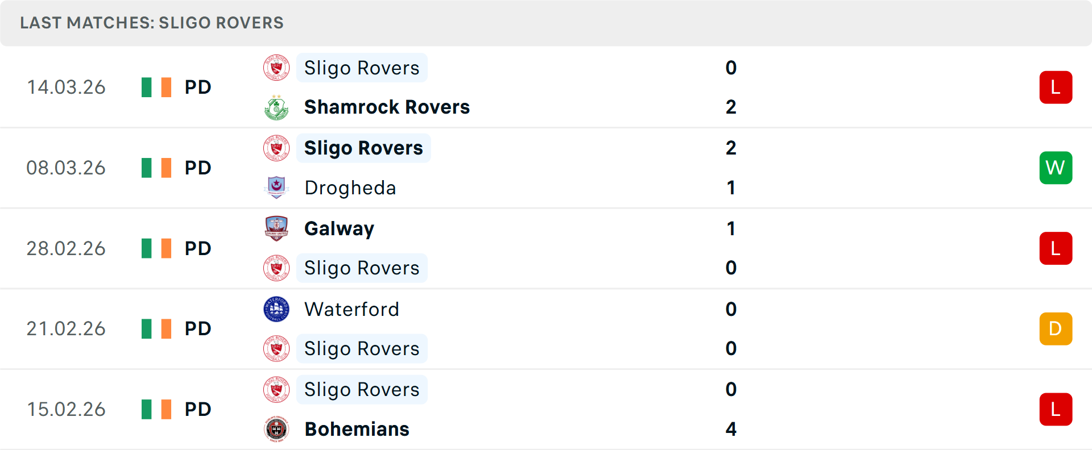Open the Shamrock Rovers team link
Screen dimensions: 1092x450
pyautogui.click(x=387, y=106)
